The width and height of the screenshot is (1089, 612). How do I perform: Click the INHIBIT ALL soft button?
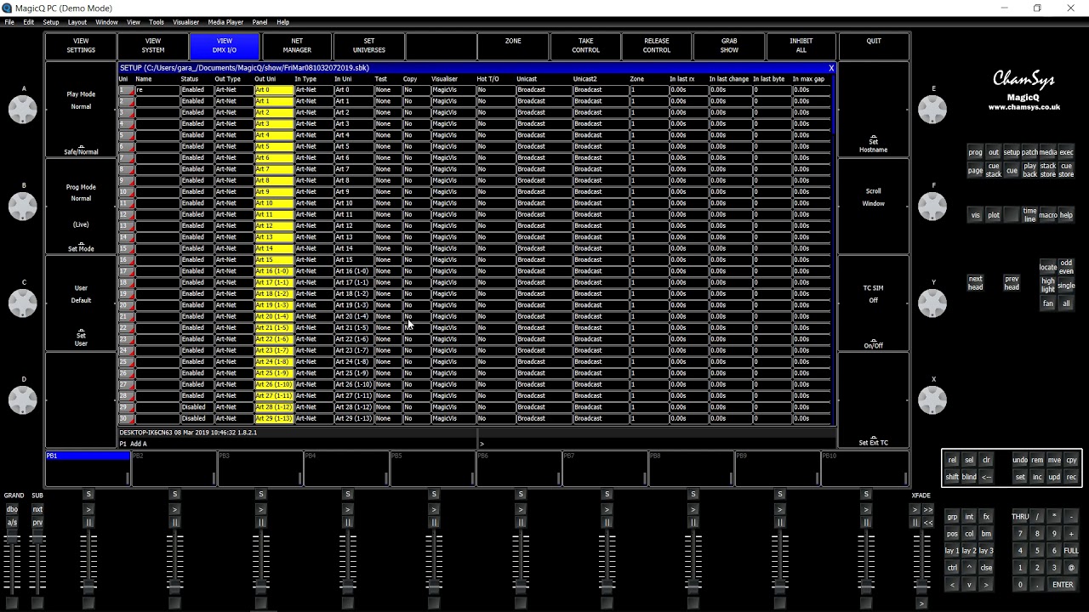tap(801, 45)
